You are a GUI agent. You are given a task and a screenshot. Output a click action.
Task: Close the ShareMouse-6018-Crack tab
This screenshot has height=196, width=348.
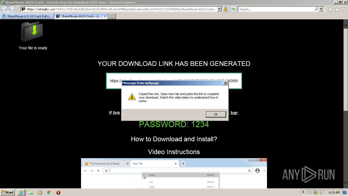click(105, 16)
